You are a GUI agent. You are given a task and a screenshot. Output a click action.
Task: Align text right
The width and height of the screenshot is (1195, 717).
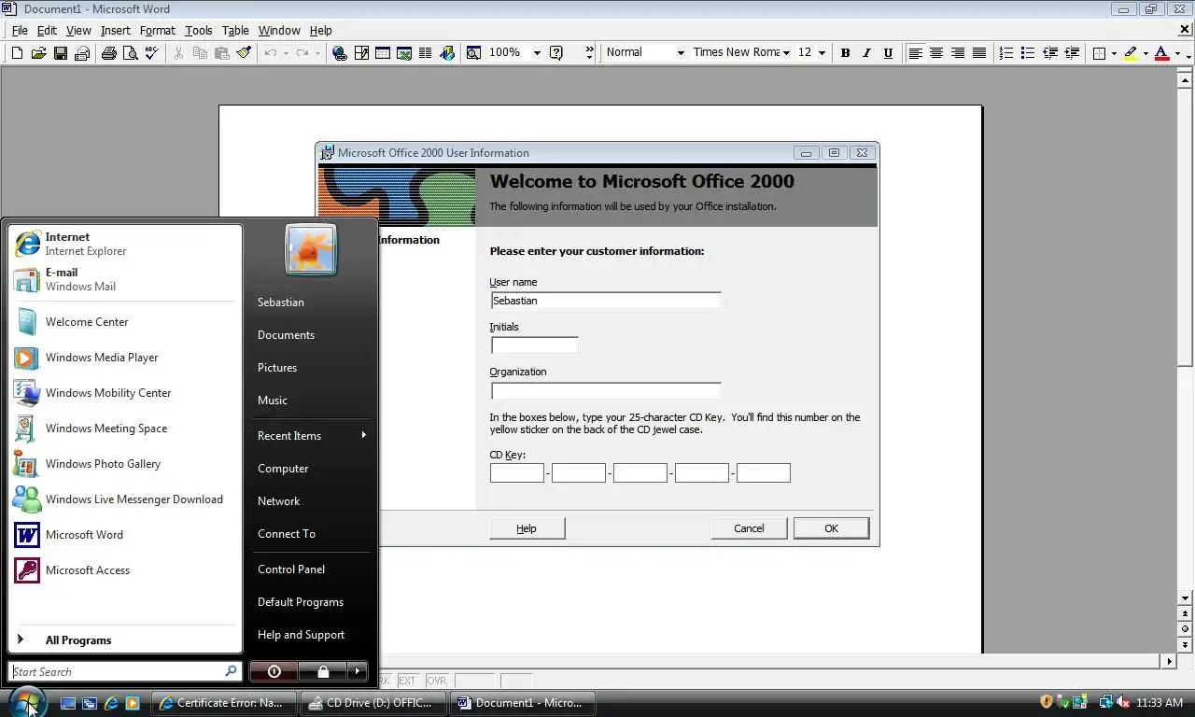958,53
